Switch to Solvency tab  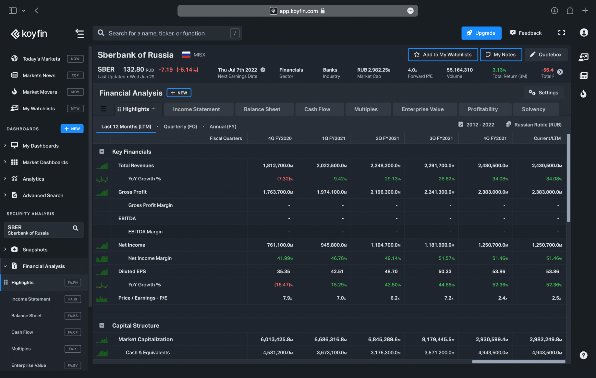point(536,109)
